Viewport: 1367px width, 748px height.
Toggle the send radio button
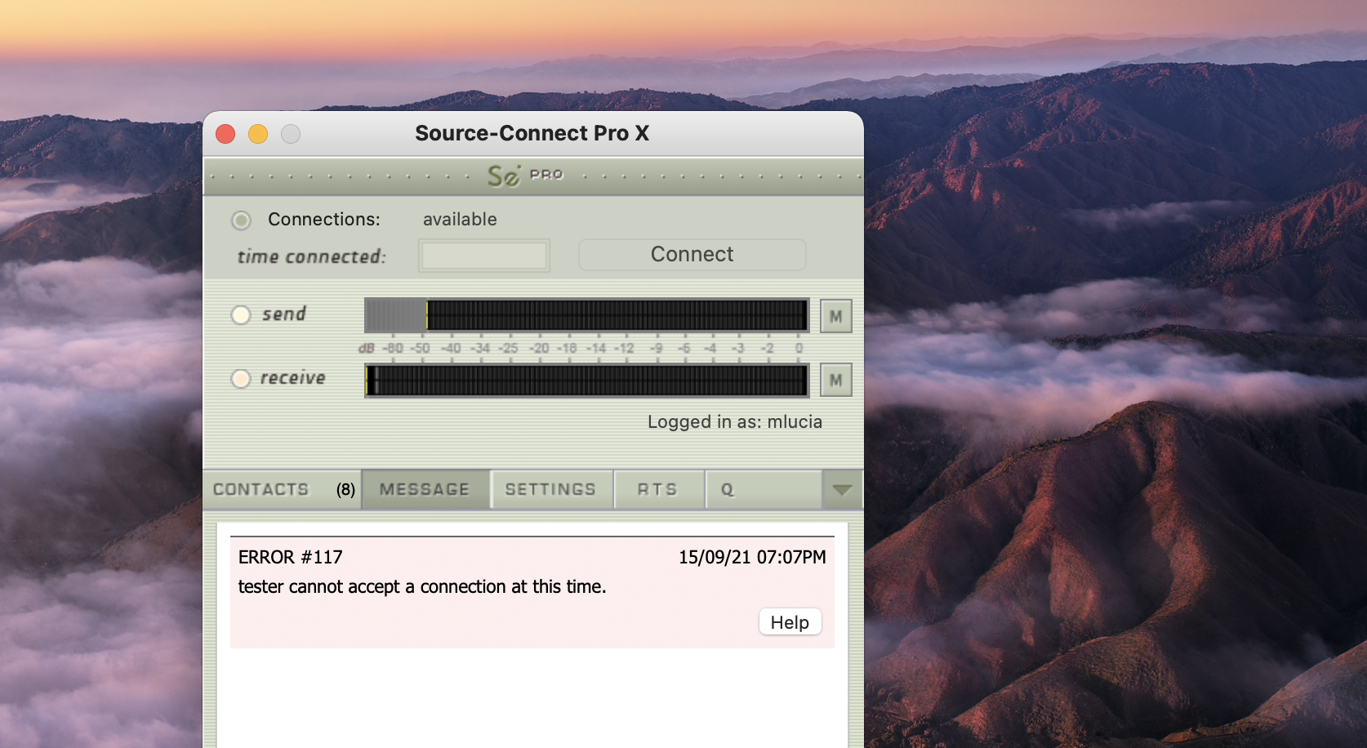point(241,315)
